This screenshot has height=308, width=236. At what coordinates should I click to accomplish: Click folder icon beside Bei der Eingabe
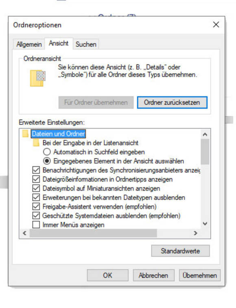[x=36, y=143]
